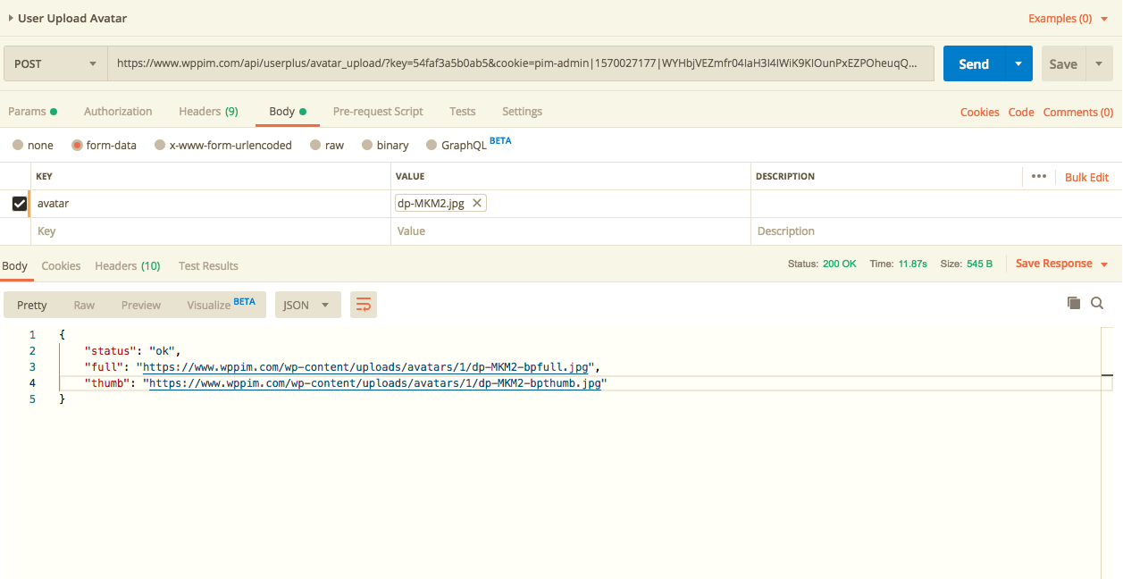The height and width of the screenshot is (579, 1123).
Task: Open the search icon in the response panel
Action: (x=1097, y=303)
